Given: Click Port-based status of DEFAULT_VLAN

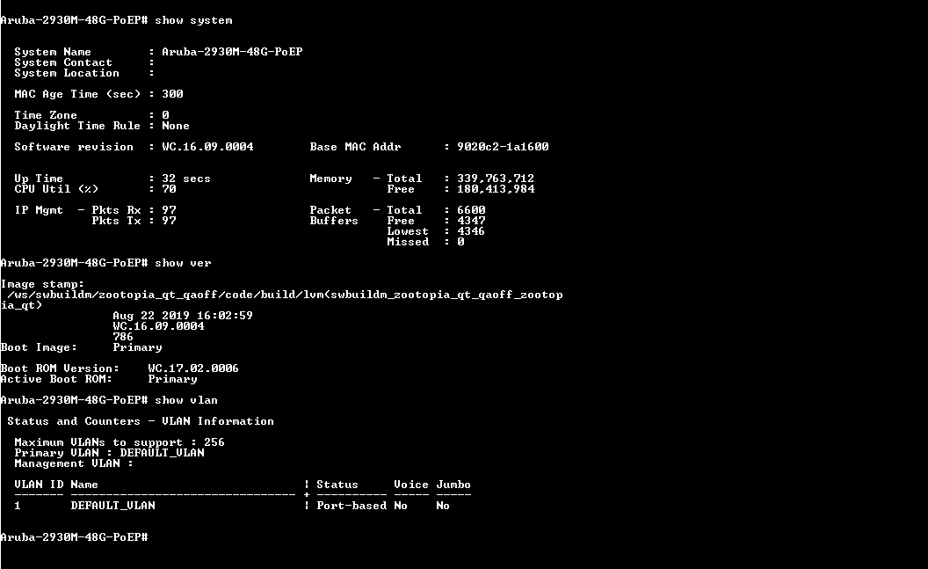Looking at the screenshot, I should click(x=352, y=507).
